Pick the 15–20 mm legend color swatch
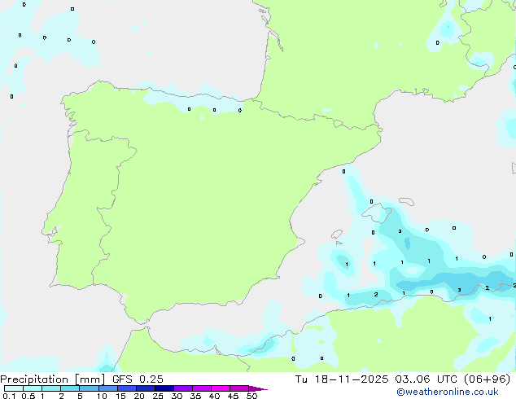This screenshot has width=516, height=399. pos(127,388)
